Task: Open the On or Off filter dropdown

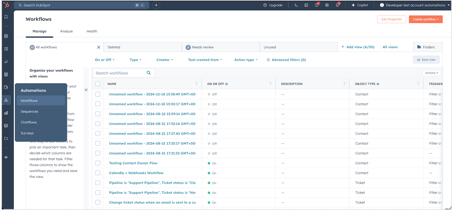Action: [104, 59]
